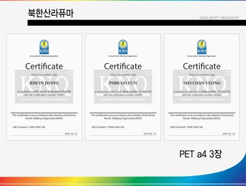Click the KNO logo on Seo Chan Yeong certificate
This screenshot has width=246, height=186.
coord(202,47)
